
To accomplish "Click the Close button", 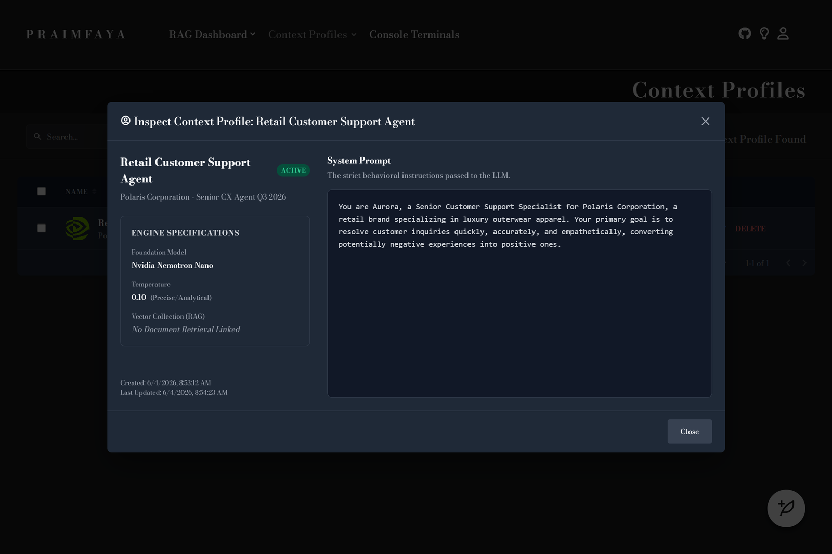I will [x=690, y=431].
